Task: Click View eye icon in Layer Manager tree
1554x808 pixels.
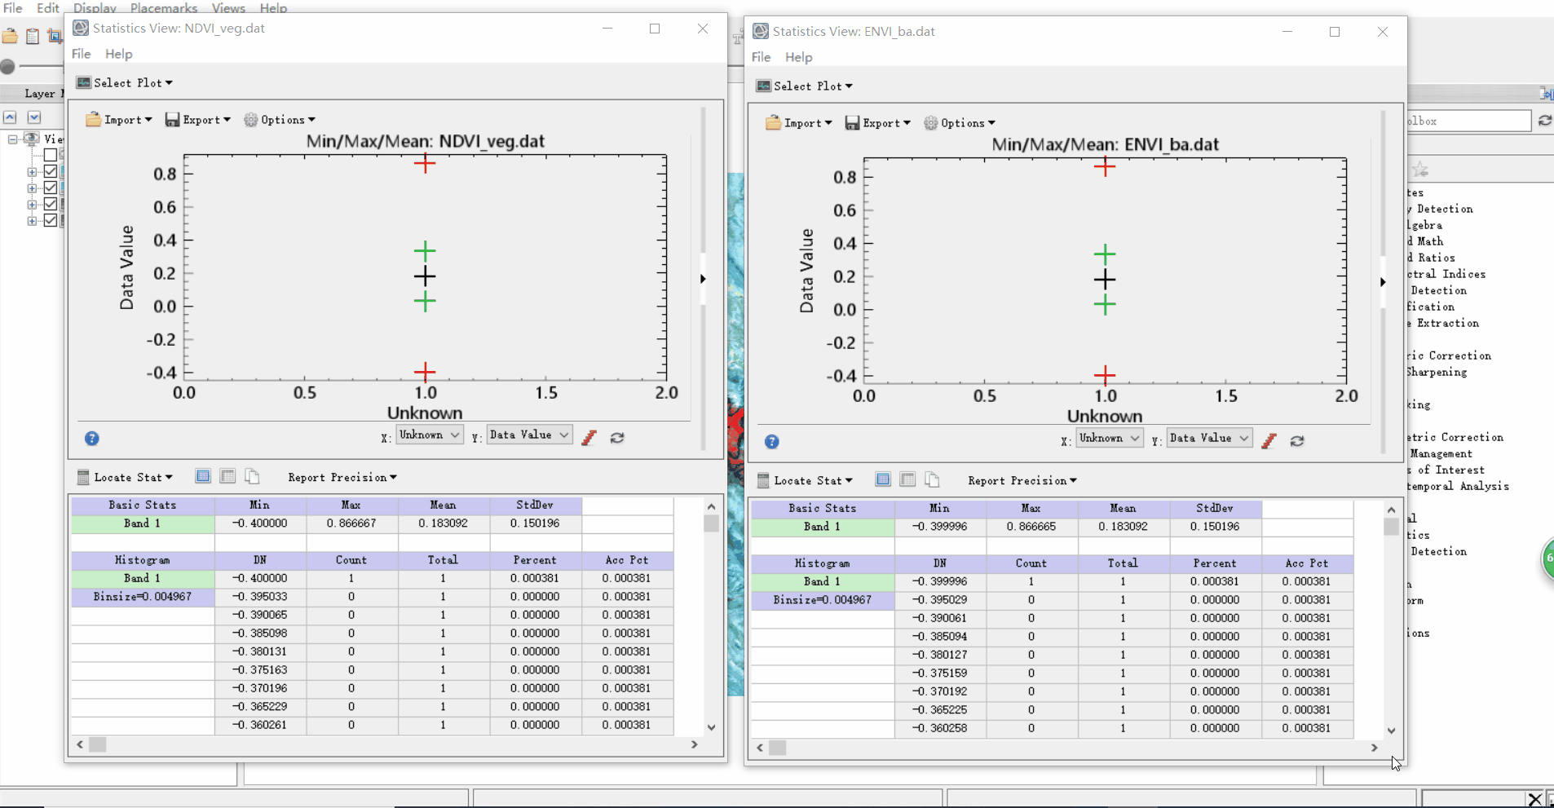Action: [x=32, y=139]
